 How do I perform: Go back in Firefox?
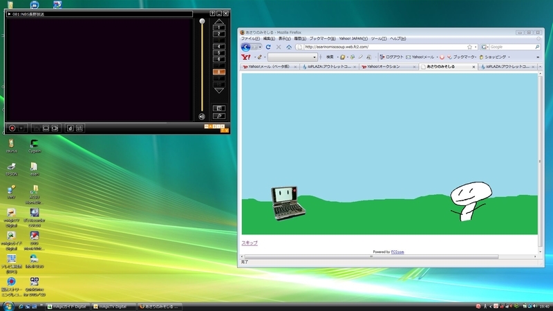pyautogui.click(x=246, y=47)
